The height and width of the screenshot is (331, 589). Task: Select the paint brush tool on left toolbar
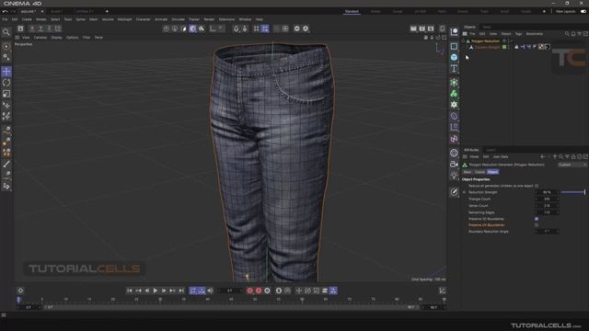pyautogui.click(x=6, y=164)
